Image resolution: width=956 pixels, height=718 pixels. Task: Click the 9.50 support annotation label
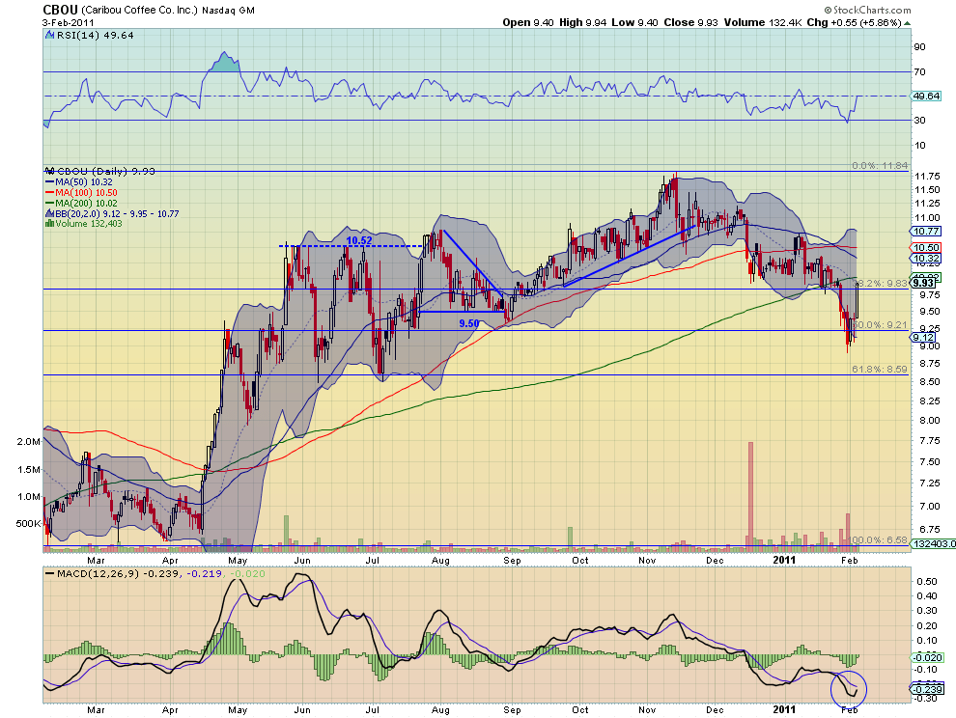pos(469,323)
